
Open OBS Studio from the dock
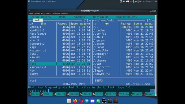[104, 101]
